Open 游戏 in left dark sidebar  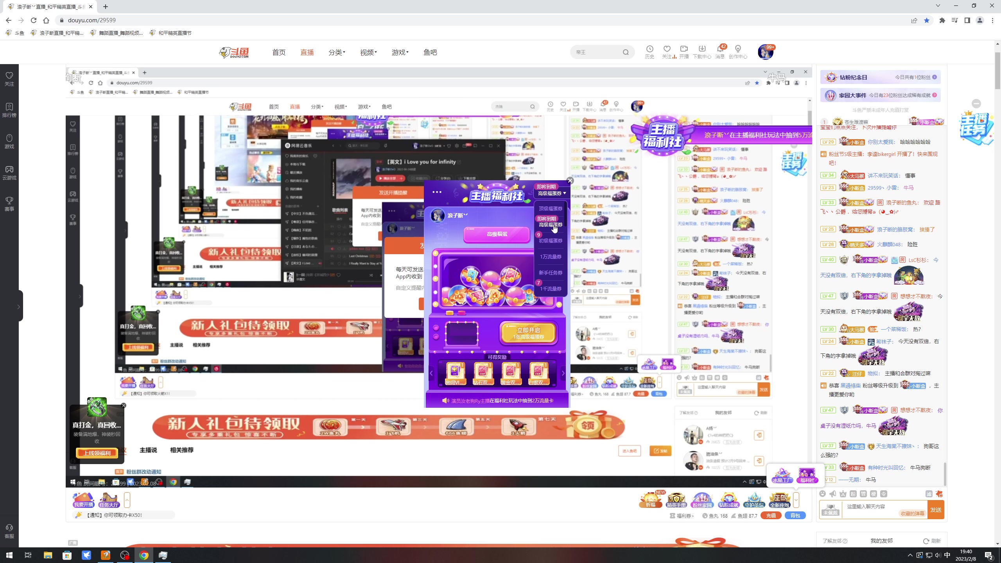coord(9,141)
